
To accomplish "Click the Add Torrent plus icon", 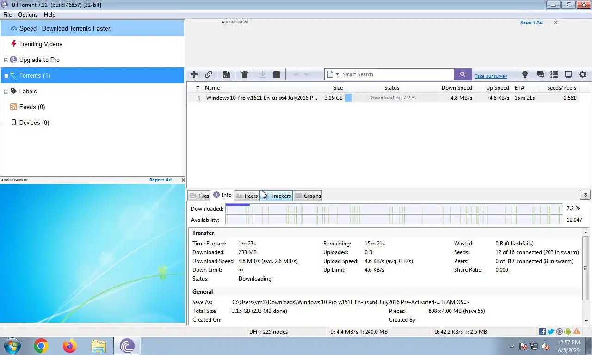I will [x=194, y=74].
